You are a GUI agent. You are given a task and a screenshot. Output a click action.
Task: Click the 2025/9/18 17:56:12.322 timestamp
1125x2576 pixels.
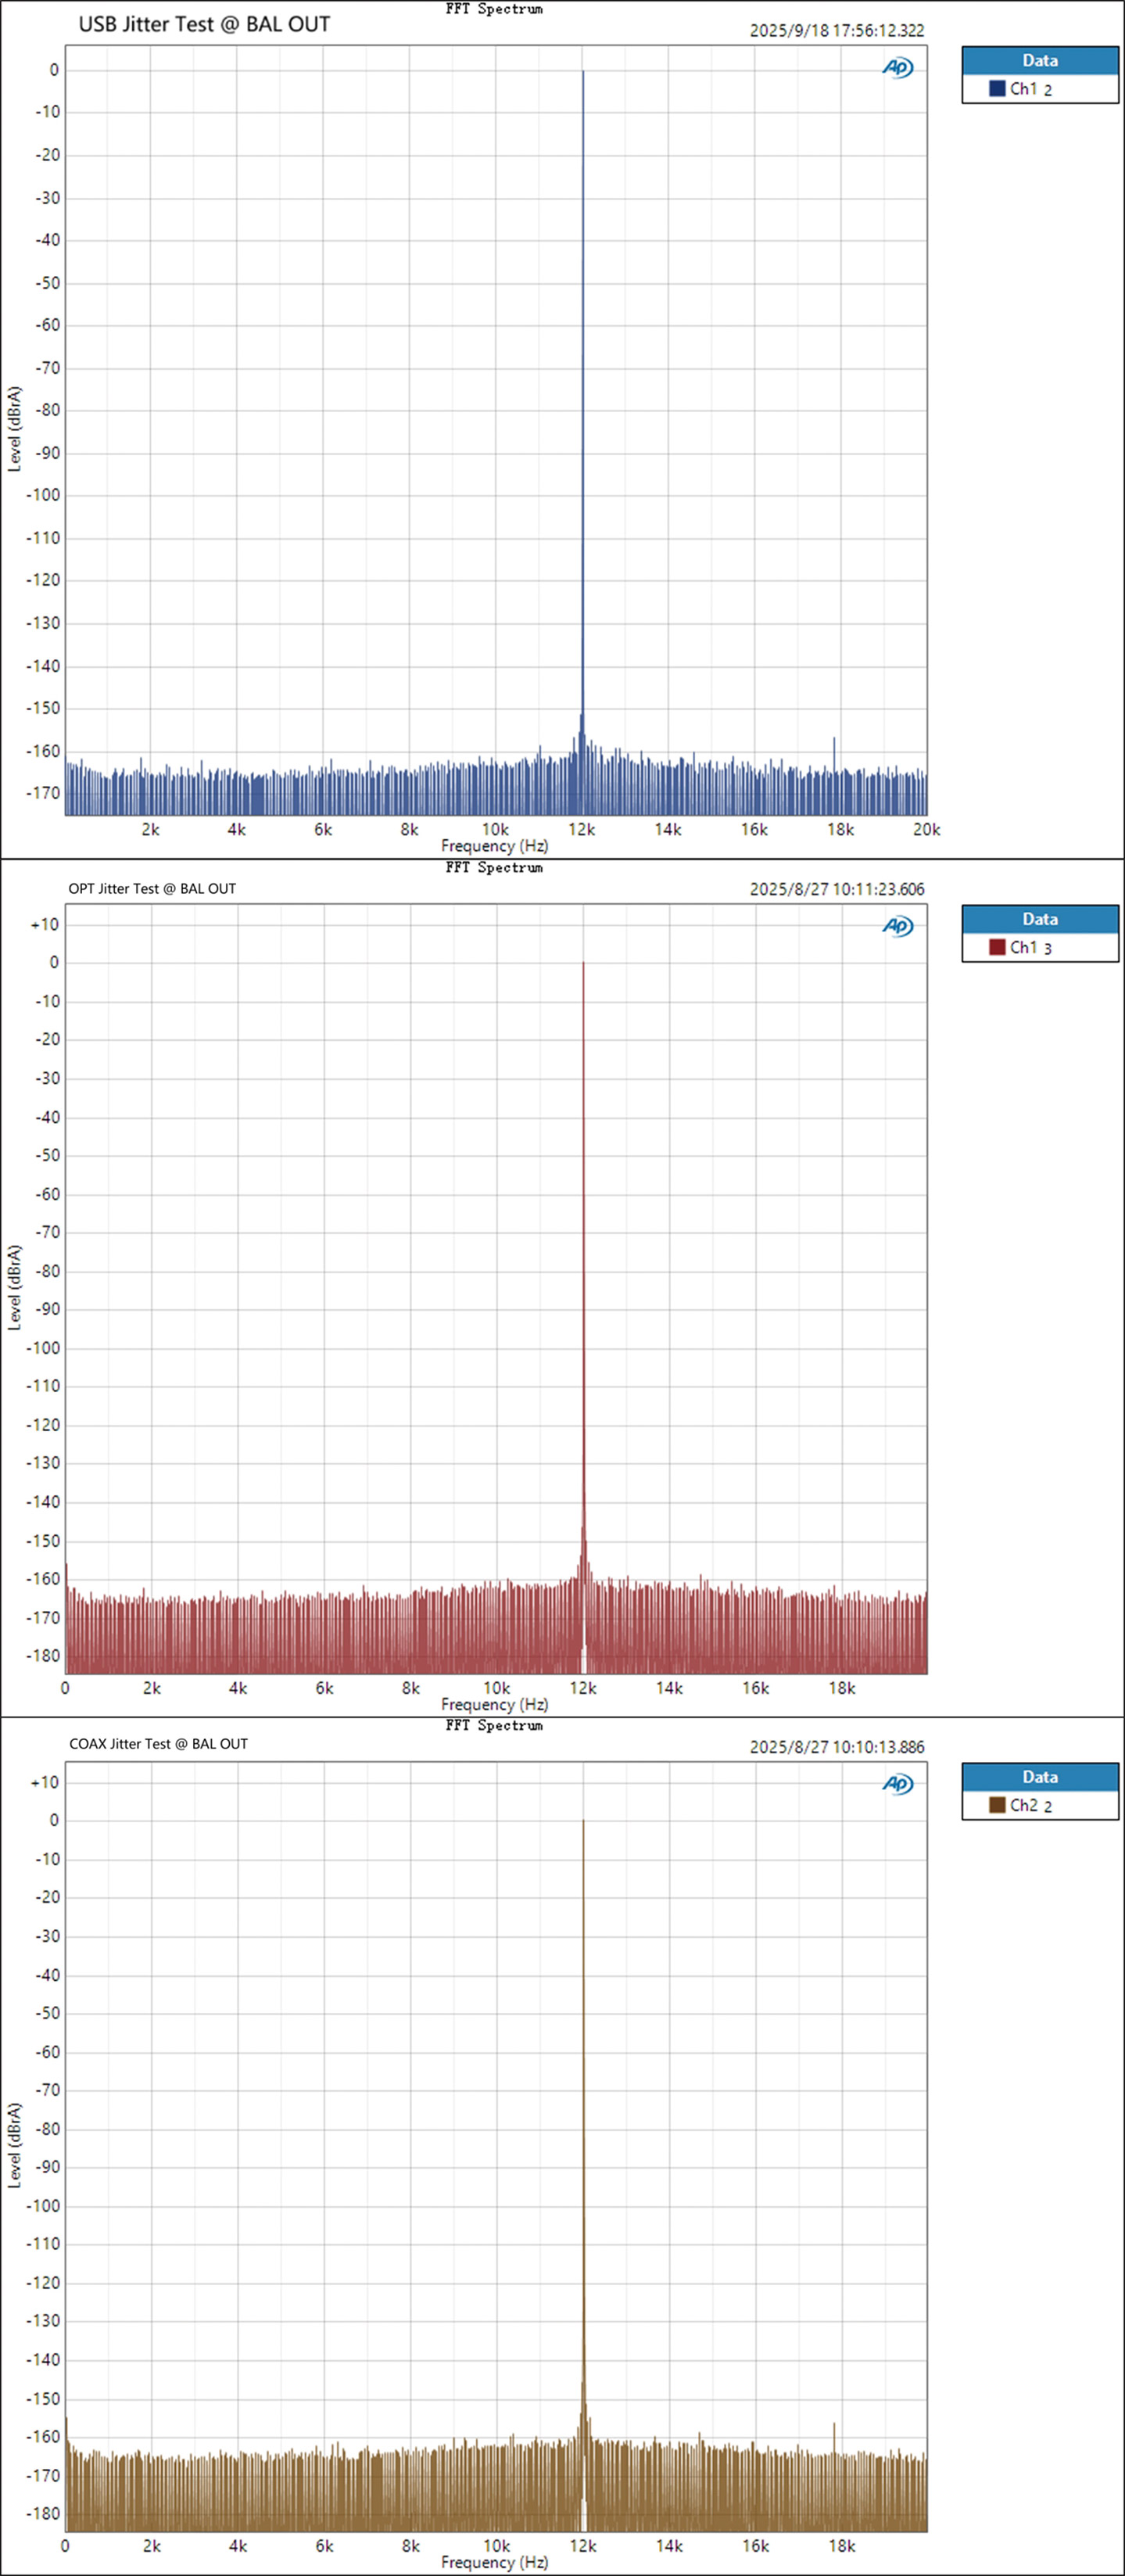point(836,31)
